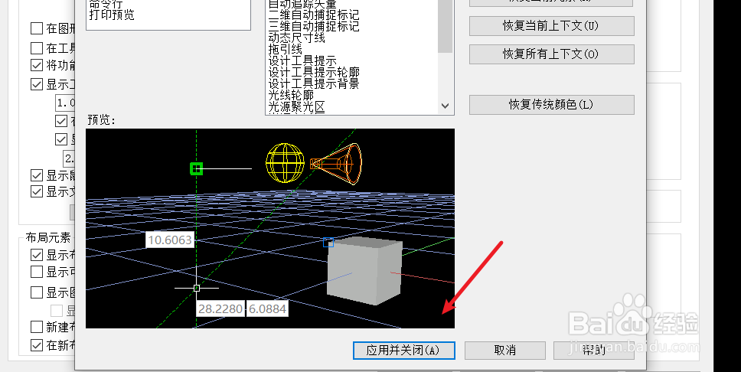Select 光源聚光区 in element list

(297, 107)
